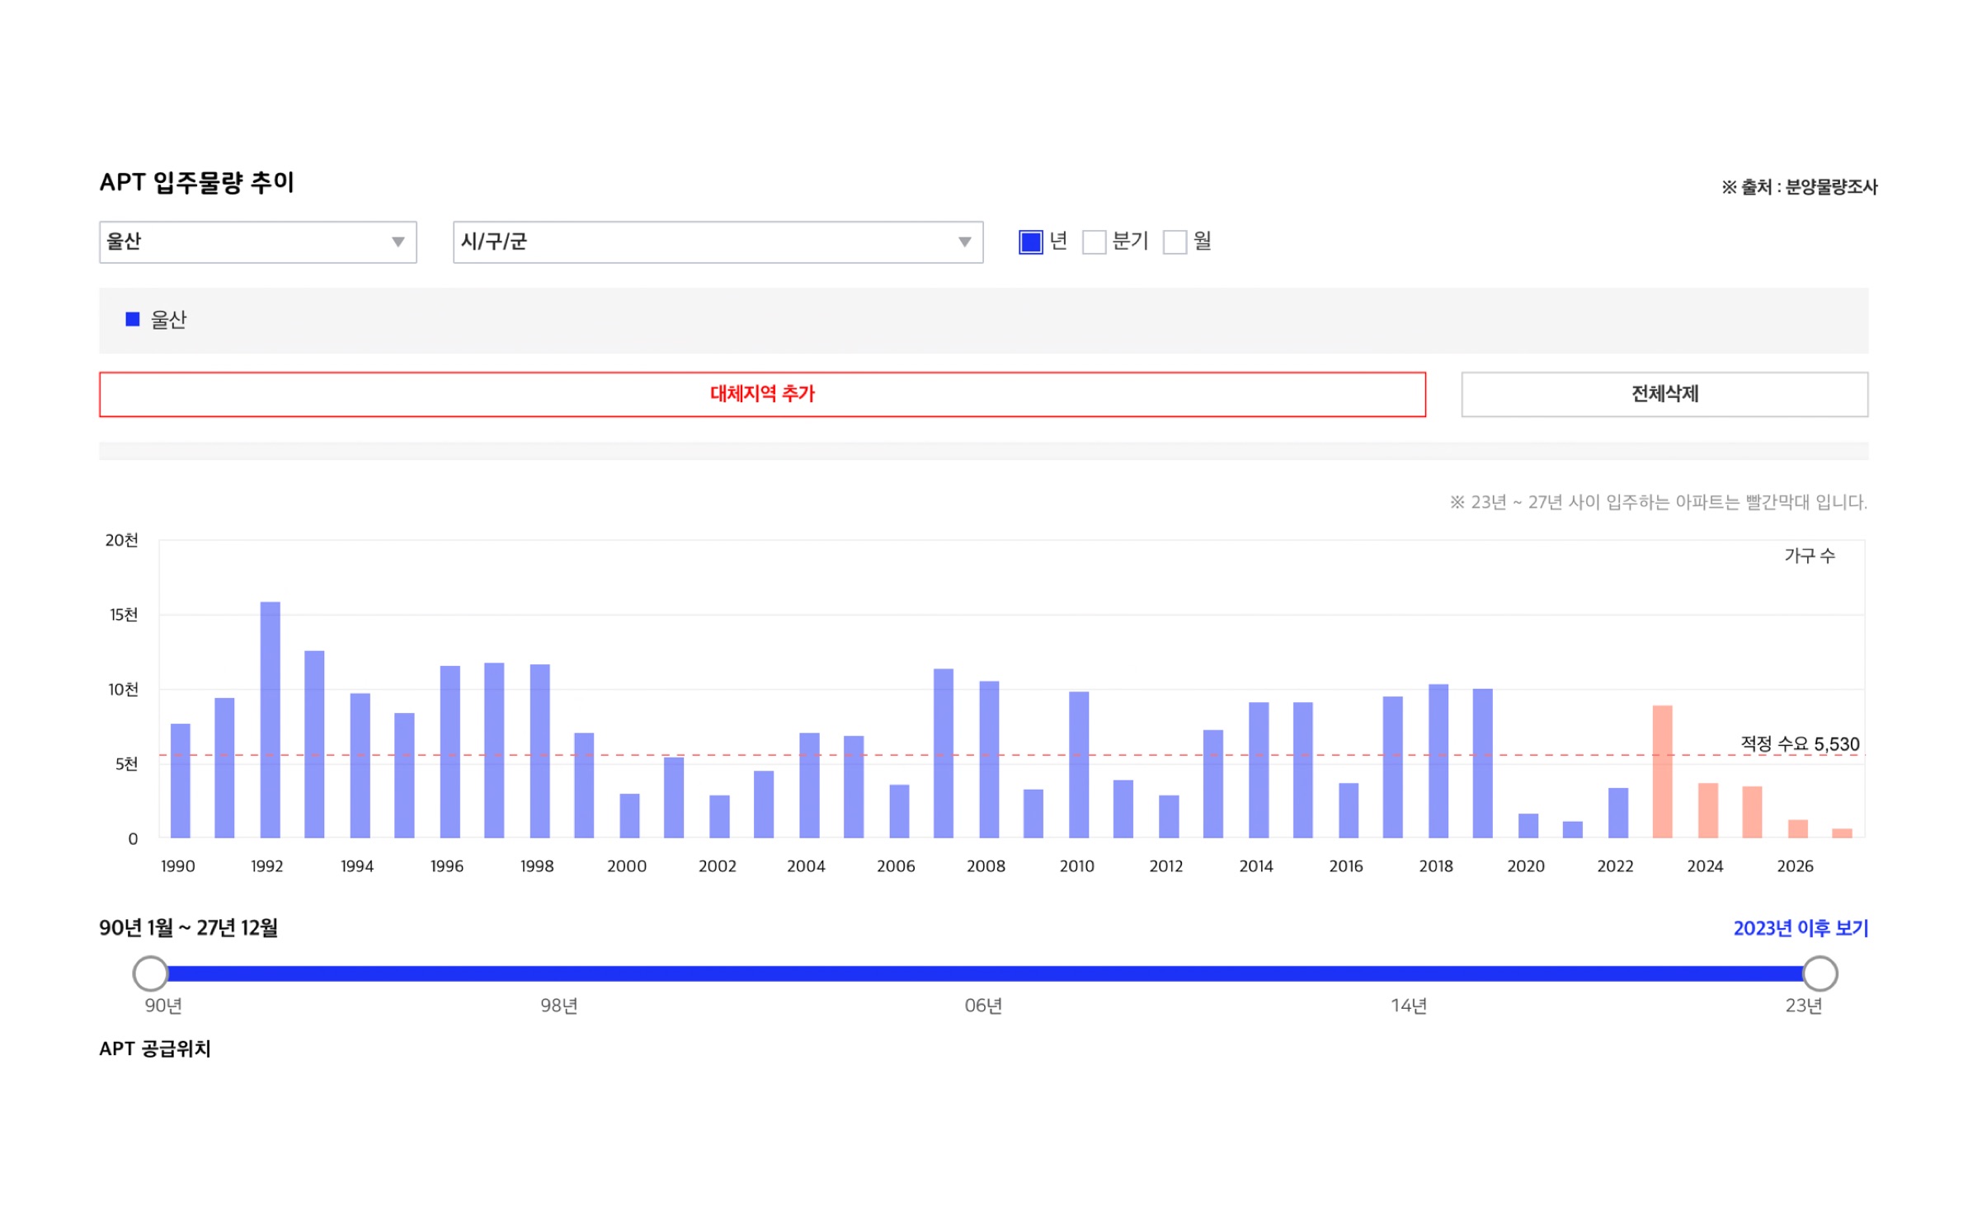Check the 년 (year) checkbox
This screenshot has width=1968, height=1229.
coord(1030,242)
